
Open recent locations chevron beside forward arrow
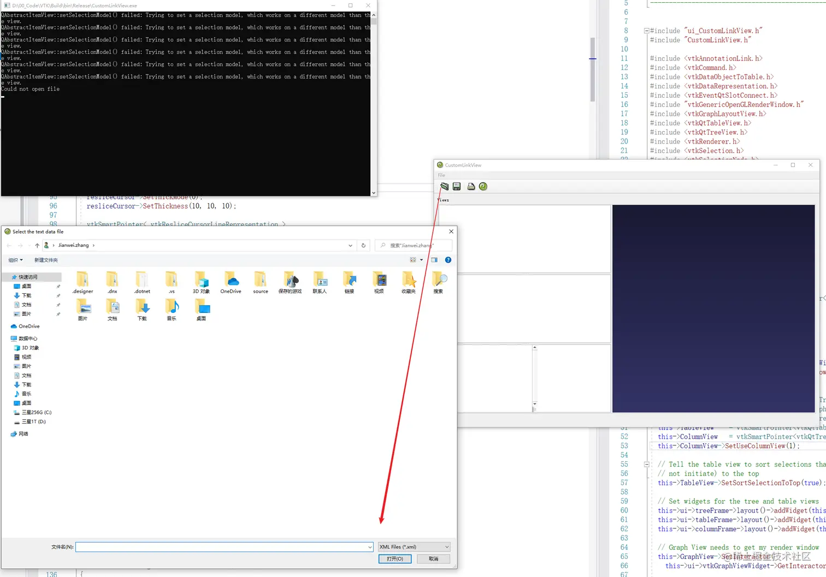pos(29,246)
